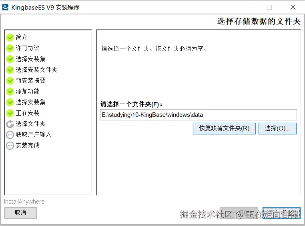Click the green check icon beside 选择安装文件夹
This screenshot has width=305, height=226.
[10, 70]
